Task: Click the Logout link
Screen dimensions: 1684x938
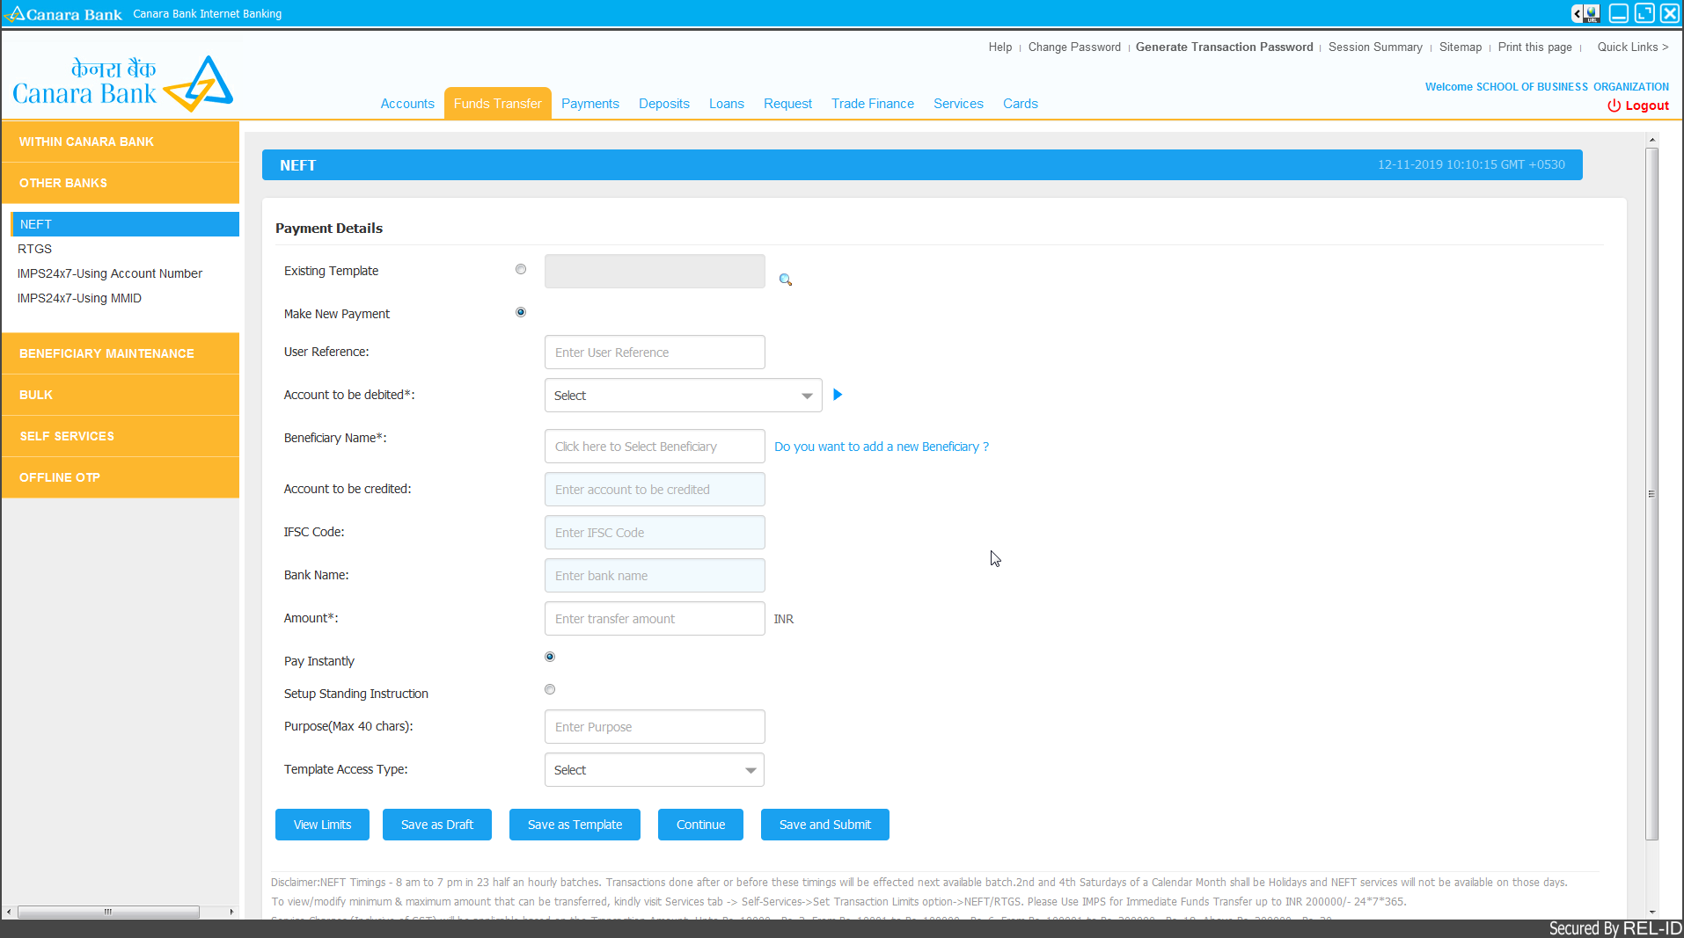Action: [x=1647, y=105]
